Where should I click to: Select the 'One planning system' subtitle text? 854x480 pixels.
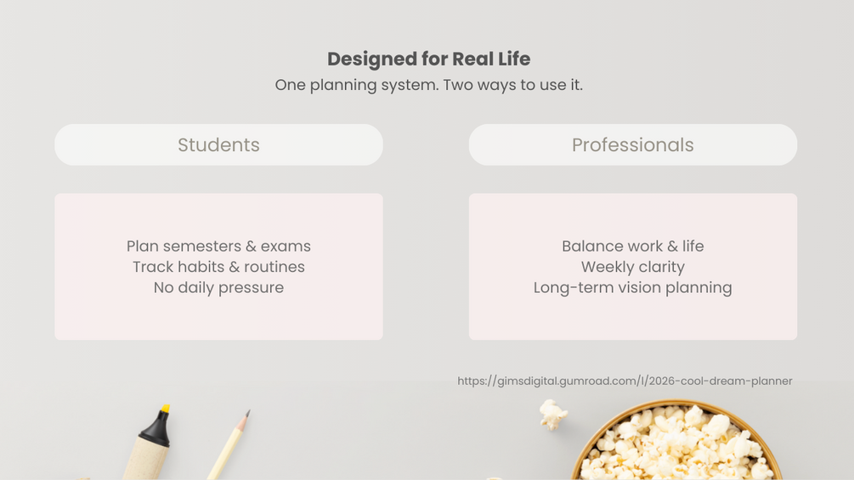click(428, 85)
